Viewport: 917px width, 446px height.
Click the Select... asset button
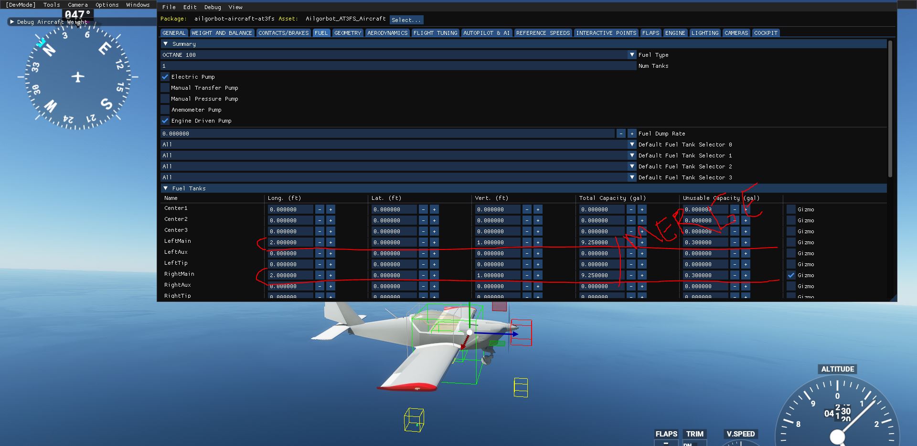pyautogui.click(x=406, y=20)
